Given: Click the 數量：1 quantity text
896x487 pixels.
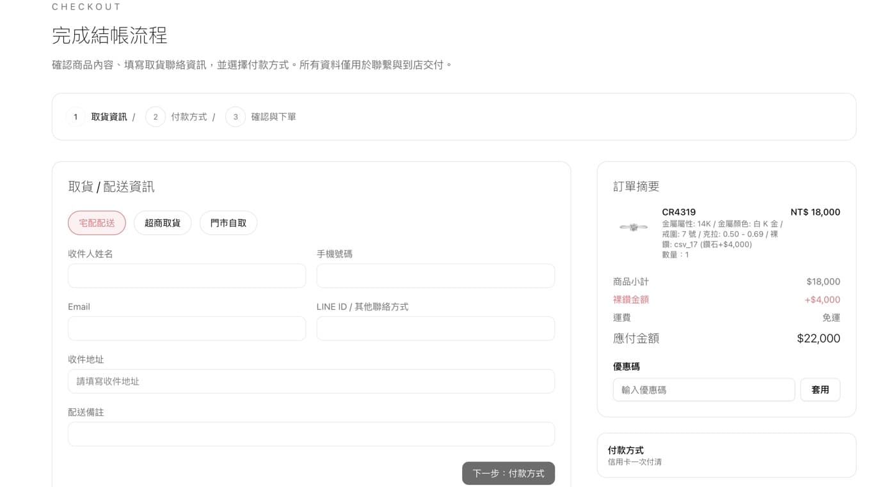Looking at the screenshot, I should click(676, 255).
